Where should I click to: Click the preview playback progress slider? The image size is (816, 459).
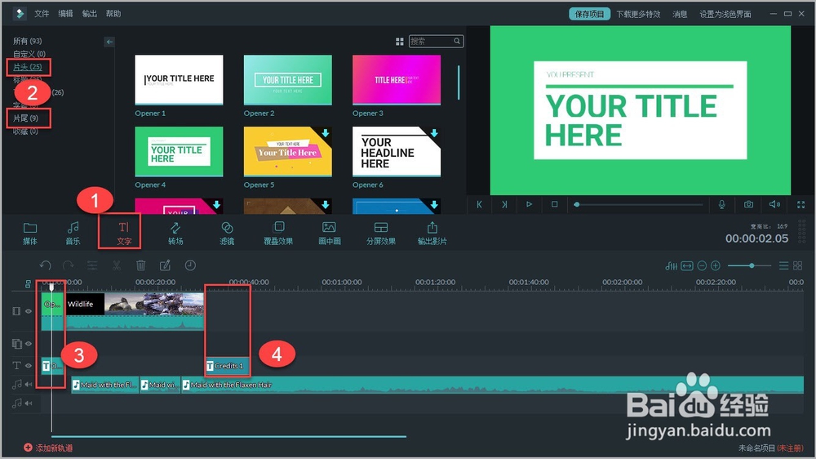pyautogui.click(x=639, y=205)
